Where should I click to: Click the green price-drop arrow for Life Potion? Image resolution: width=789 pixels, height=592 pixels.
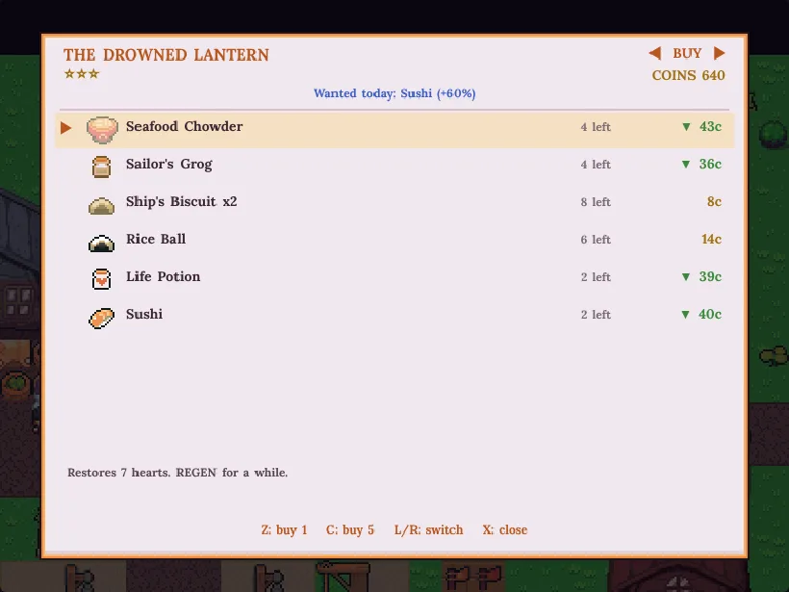[685, 277]
